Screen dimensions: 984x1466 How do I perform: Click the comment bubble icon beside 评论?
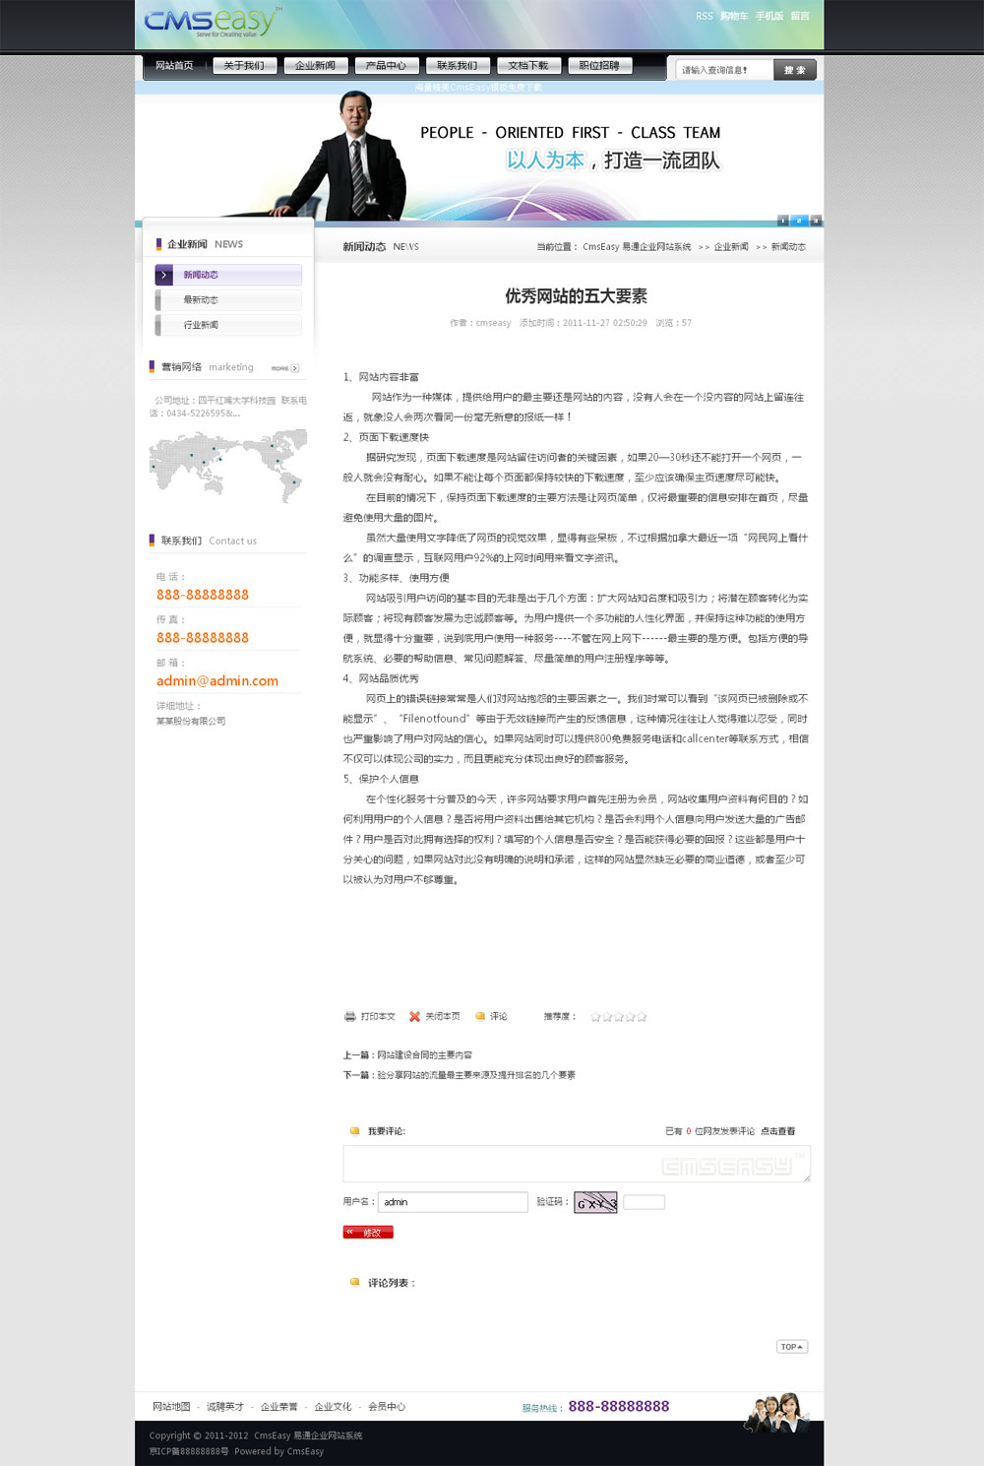click(x=480, y=1016)
